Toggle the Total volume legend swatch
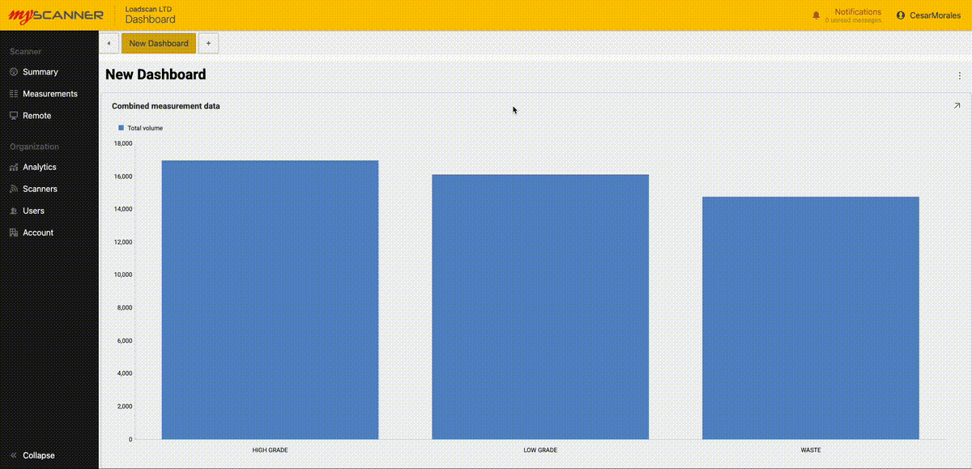 (122, 128)
